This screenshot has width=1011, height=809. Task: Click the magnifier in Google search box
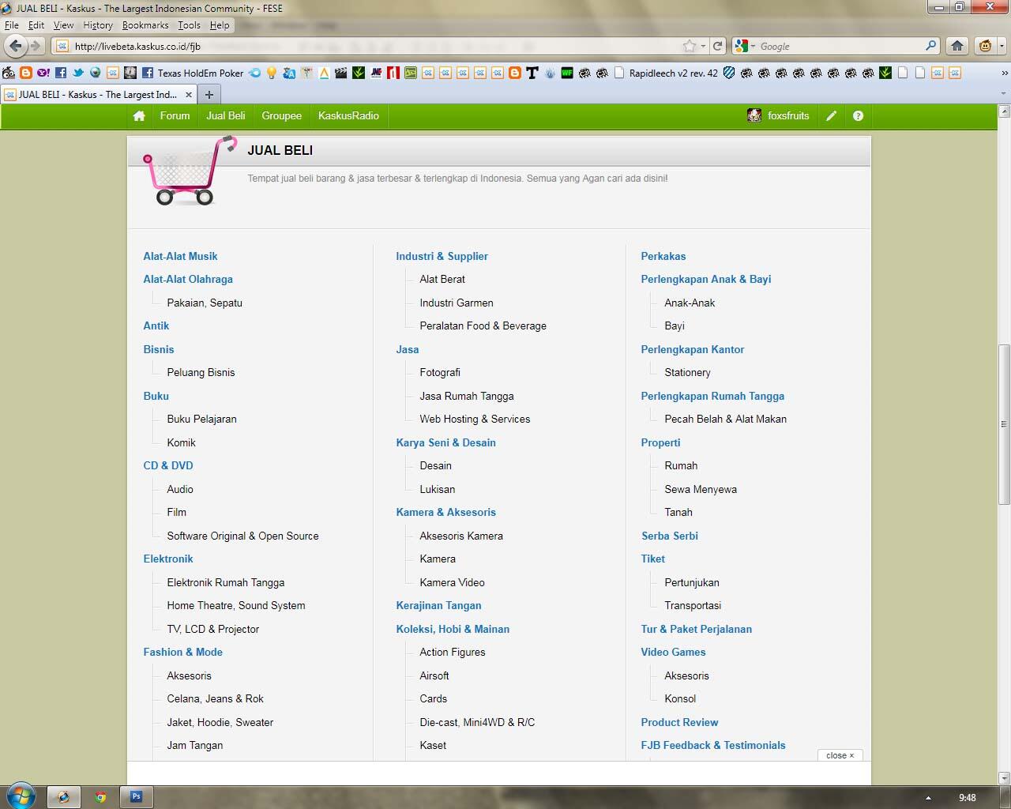tap(931, 46)
